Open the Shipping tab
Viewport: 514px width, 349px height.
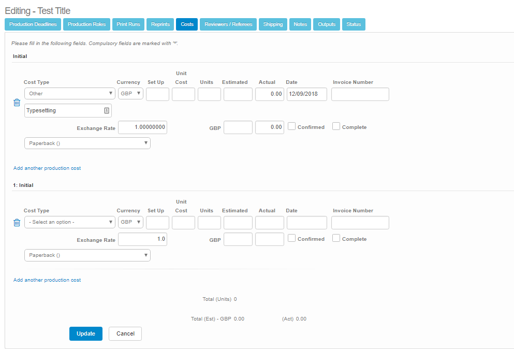pos(273,24)
